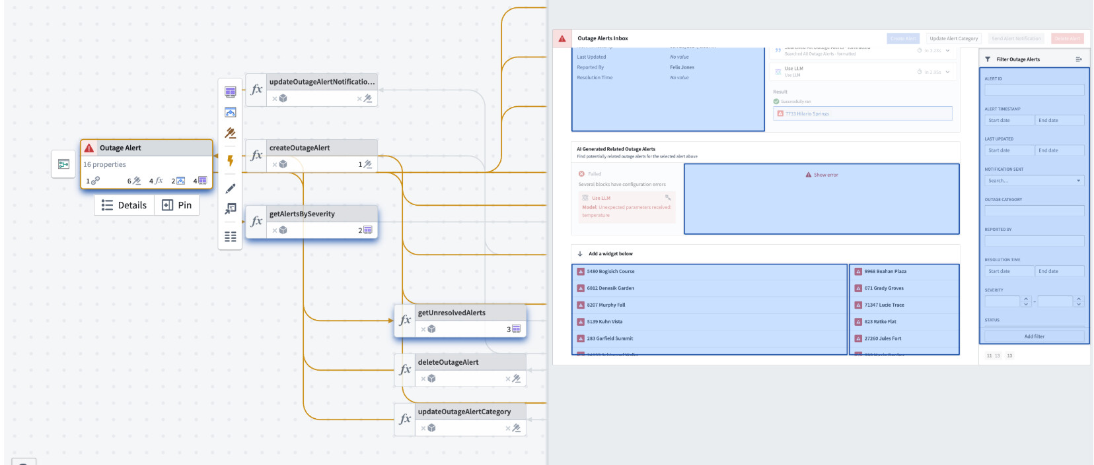Click the cube icon in createOutageAlert node
1094x465 pixels.
click(x=283, y=164)
